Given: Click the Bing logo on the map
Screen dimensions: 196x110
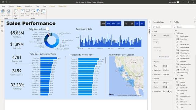Looking at the screenshot, I should (111, 94).
